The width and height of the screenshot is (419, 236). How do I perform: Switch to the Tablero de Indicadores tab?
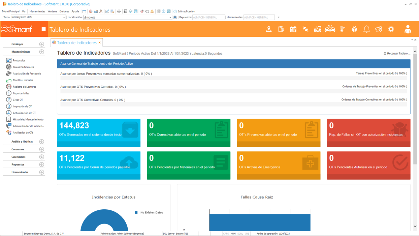tap(76, 43)
